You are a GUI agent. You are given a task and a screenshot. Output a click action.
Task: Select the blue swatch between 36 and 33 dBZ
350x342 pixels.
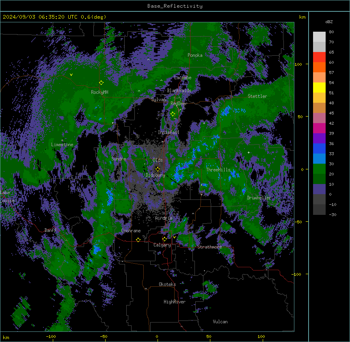point(319,149)
